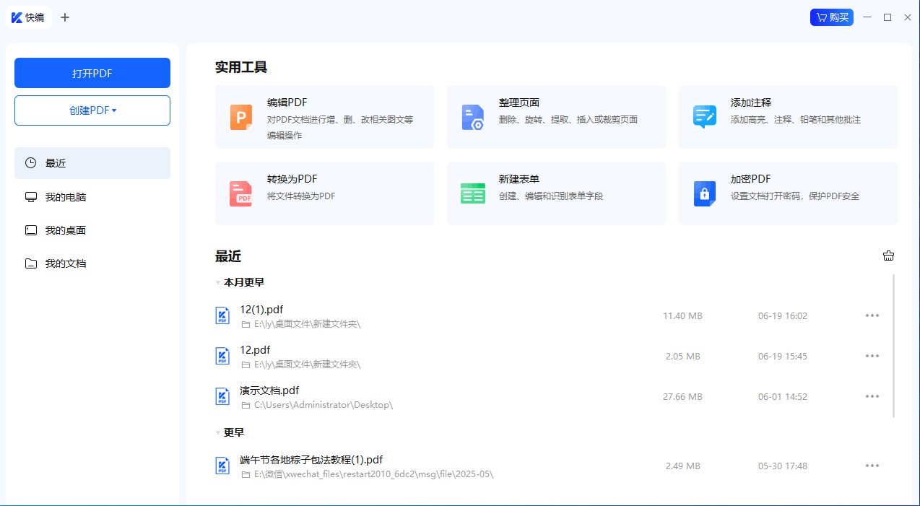Expand the 创建PDF dropdown button
The width and height of the screenshot is (920, 506).
point(92,110)
